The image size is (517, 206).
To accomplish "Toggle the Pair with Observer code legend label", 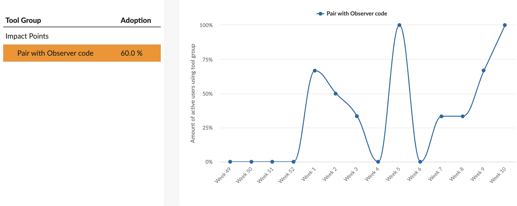I will click(356, 14).
